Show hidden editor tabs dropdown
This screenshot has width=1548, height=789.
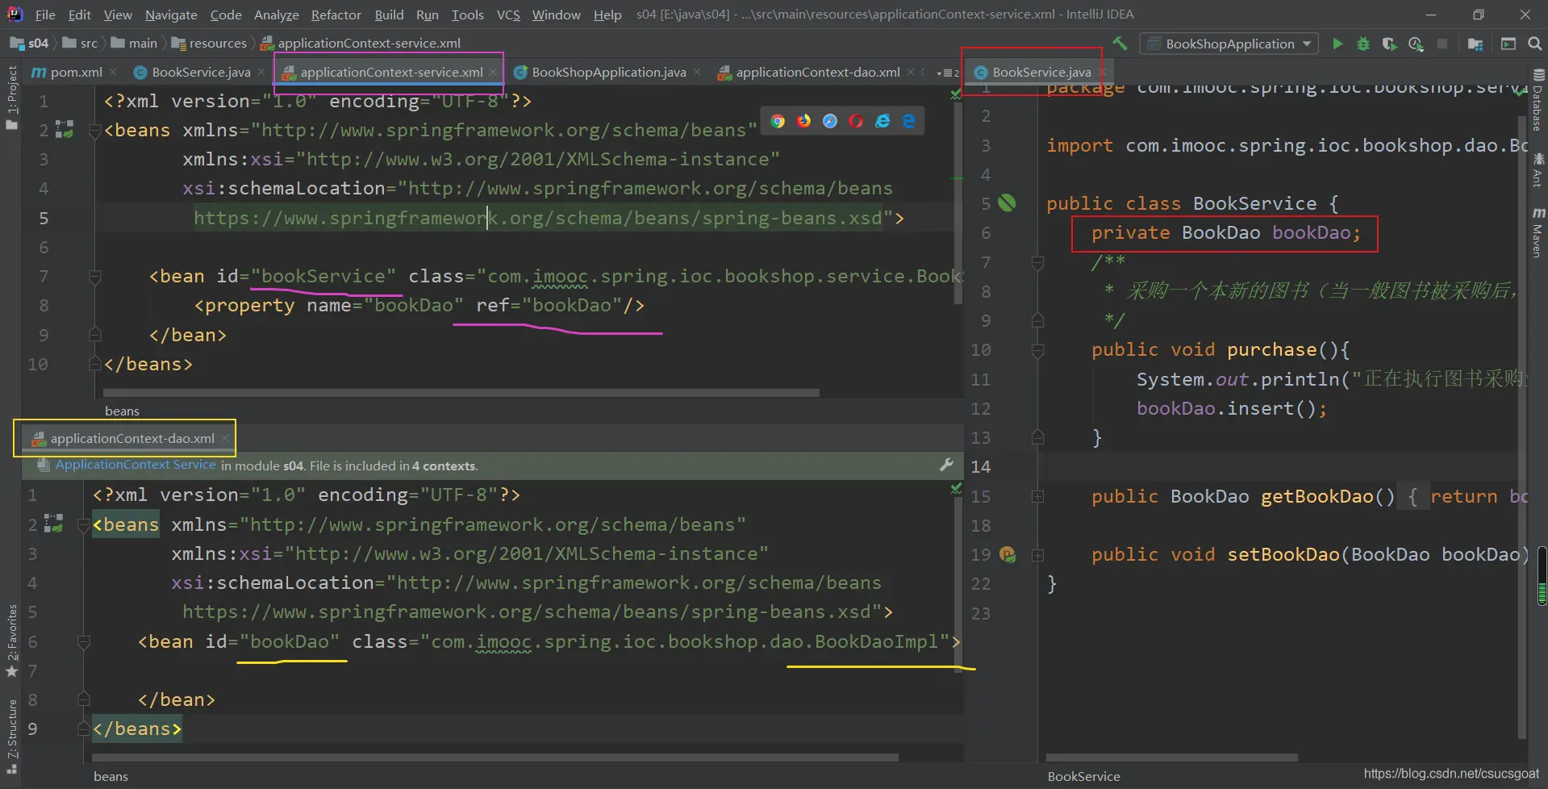click(948, 73)
